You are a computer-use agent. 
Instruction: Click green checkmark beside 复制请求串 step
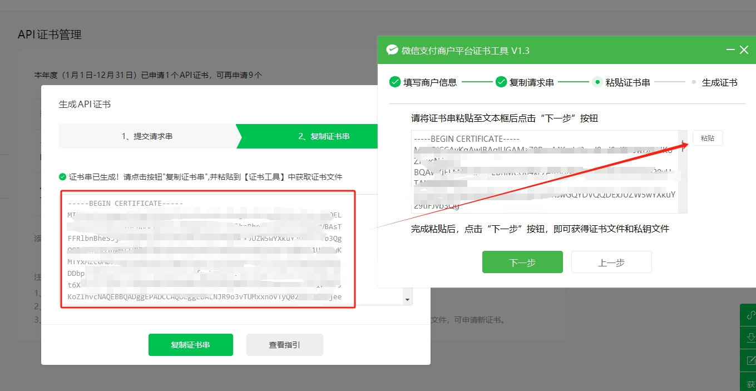coord(501,82)
